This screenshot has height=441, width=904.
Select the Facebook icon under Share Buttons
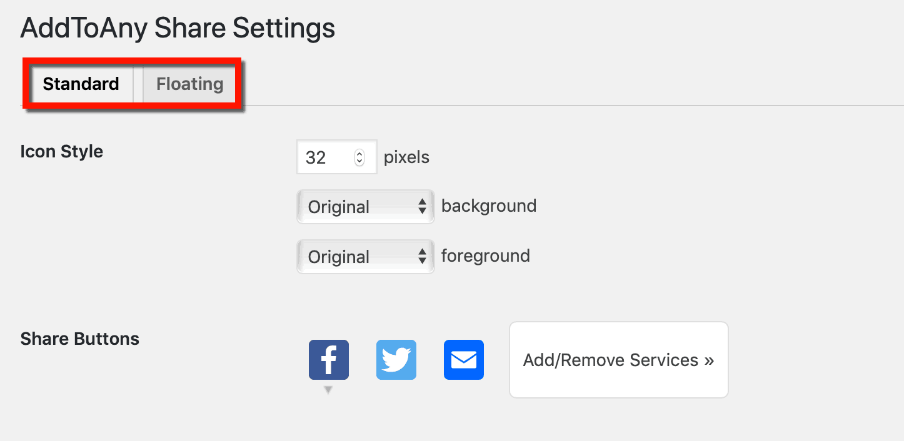(328, 360)
